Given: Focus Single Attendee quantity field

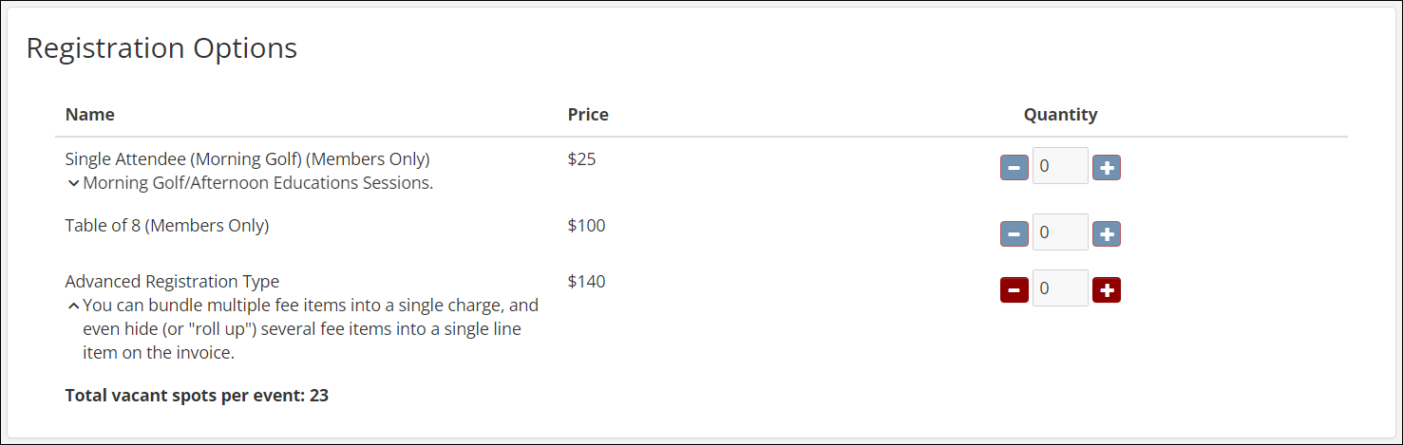Looking at the screenshot, I should (1059, 166).
